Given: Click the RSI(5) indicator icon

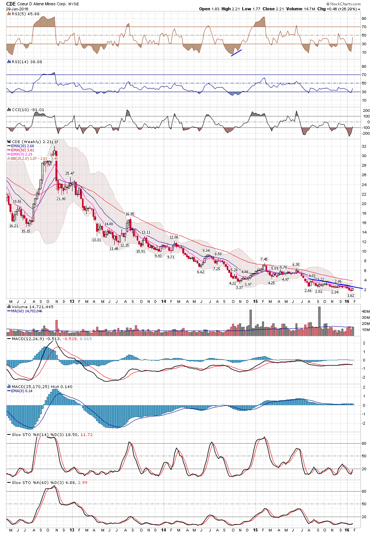Looking at the screenshot, I should 9,14.
